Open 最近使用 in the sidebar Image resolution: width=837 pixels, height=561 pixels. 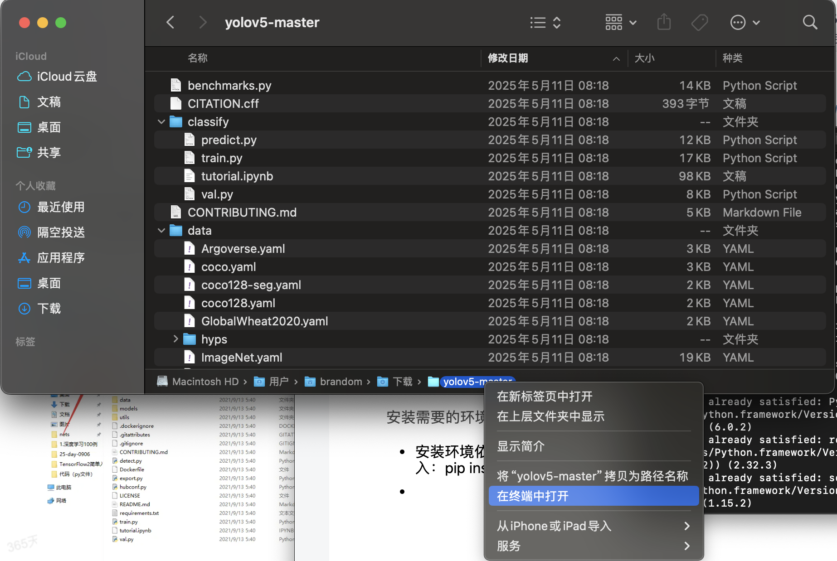tap(51, 207)
